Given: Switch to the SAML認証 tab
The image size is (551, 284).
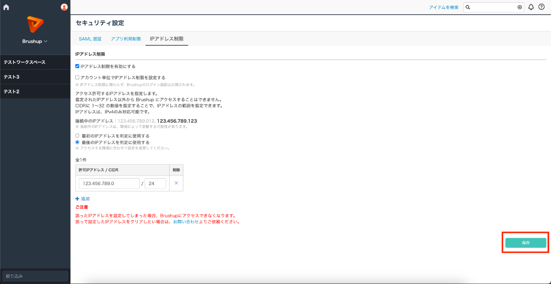Looking at the screenshot, I should click(90, 38).
